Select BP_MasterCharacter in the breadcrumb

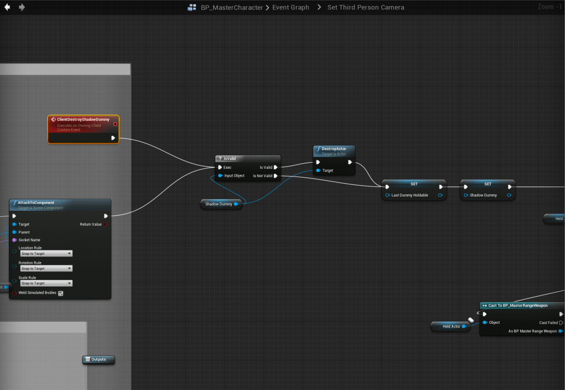[x=232, y=8]
